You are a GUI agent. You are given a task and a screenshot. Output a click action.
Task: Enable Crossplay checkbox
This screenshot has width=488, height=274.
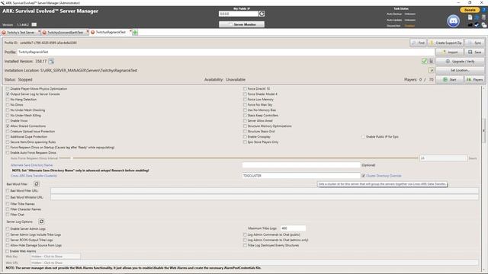coord(245,137)
